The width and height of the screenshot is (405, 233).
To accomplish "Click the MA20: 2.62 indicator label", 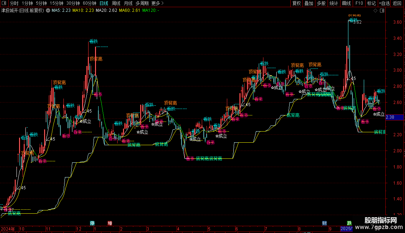I will point(106,11).
